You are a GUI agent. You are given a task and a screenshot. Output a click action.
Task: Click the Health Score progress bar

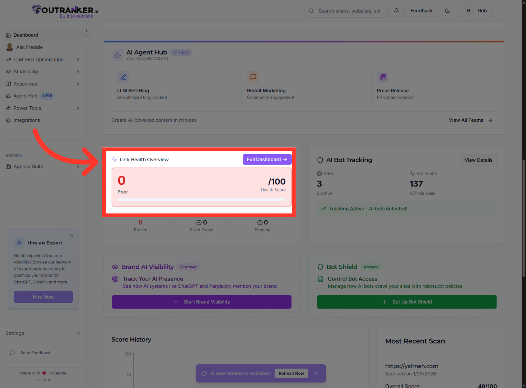[201, 199]
